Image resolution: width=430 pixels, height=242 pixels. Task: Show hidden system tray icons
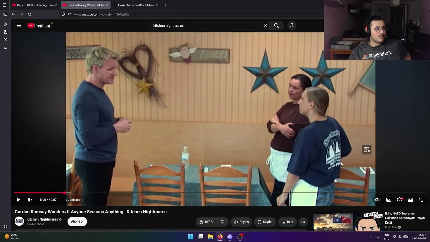point(370,237)
